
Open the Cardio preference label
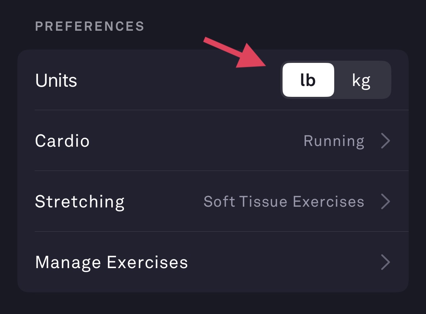[62, 141]
